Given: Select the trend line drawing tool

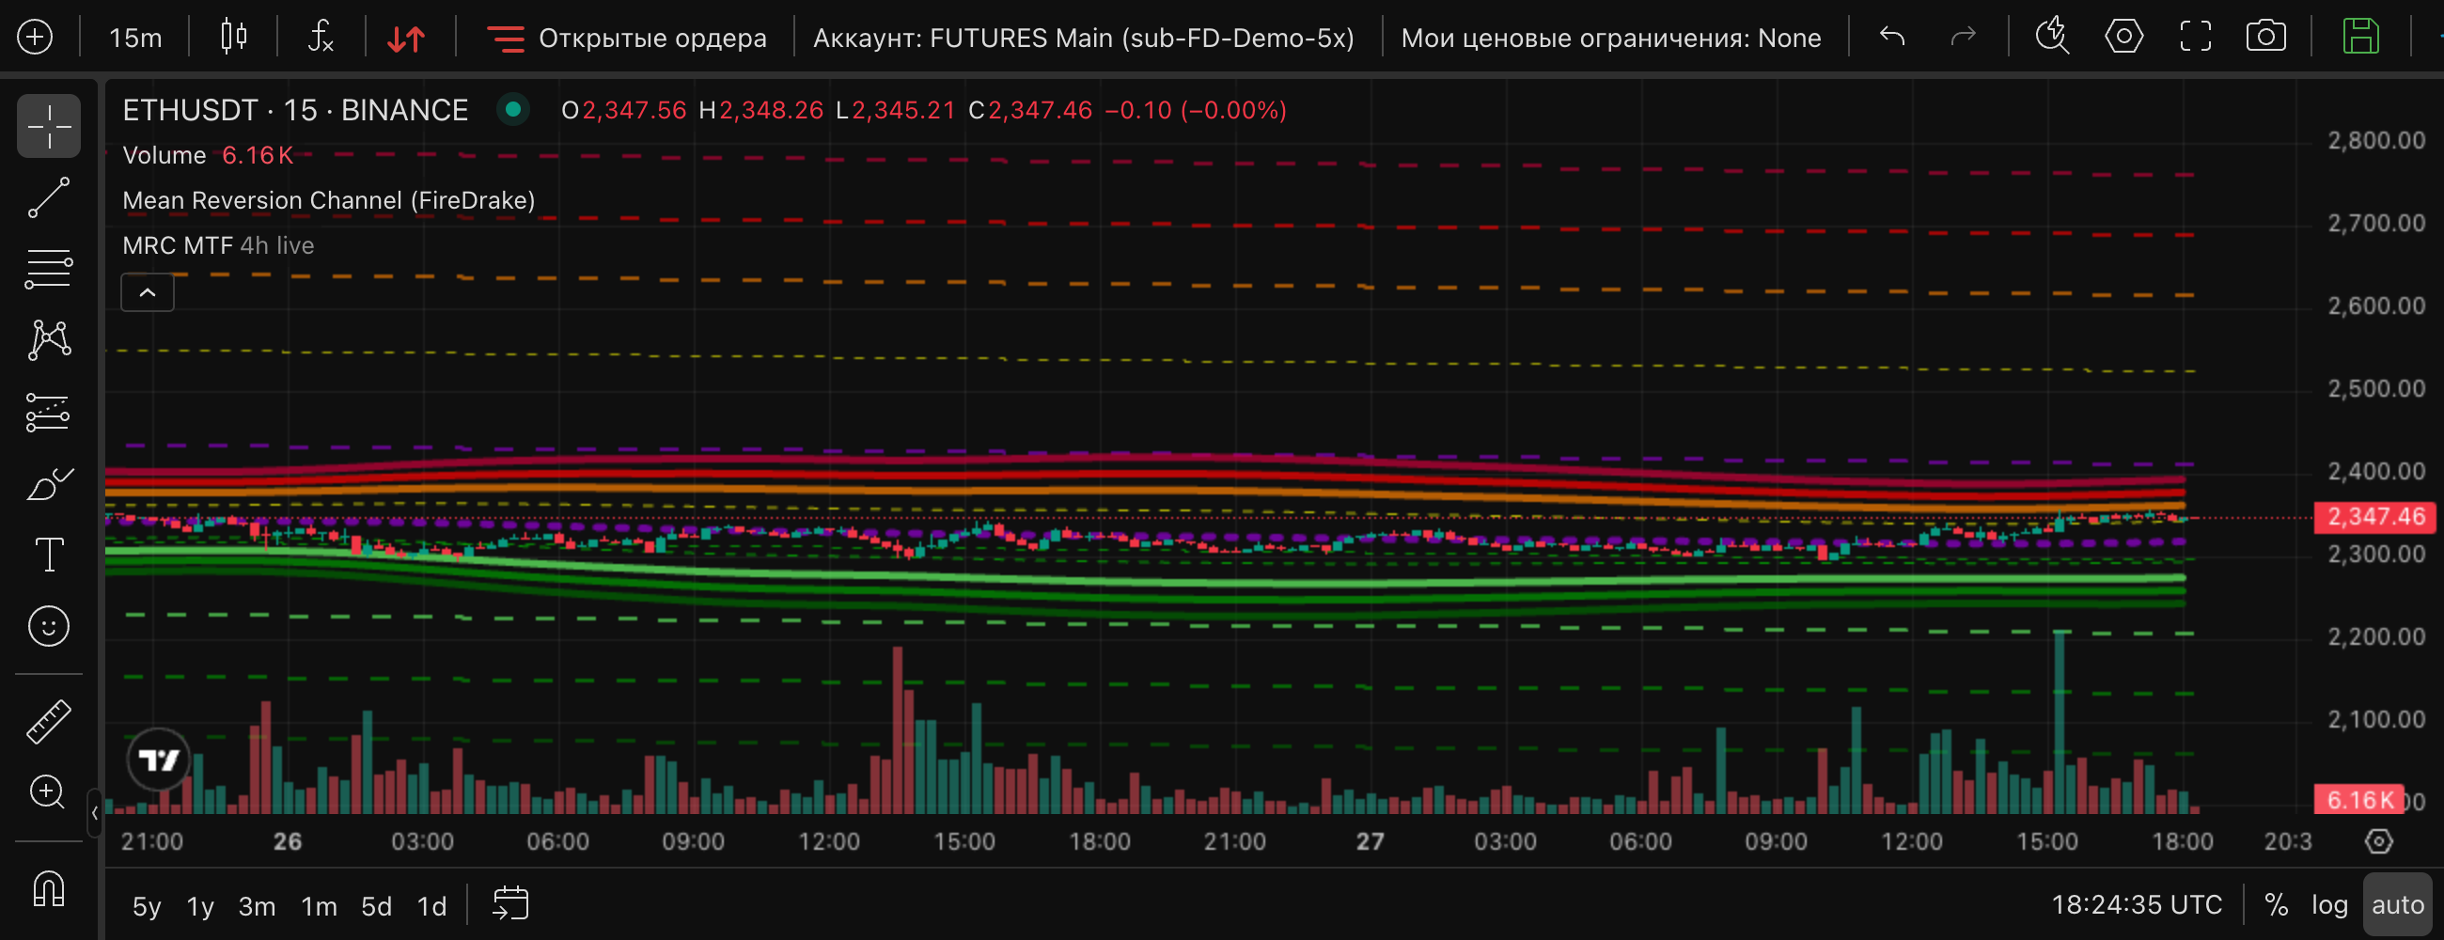Looking at the screenshot, I should (x=48, y=197).
